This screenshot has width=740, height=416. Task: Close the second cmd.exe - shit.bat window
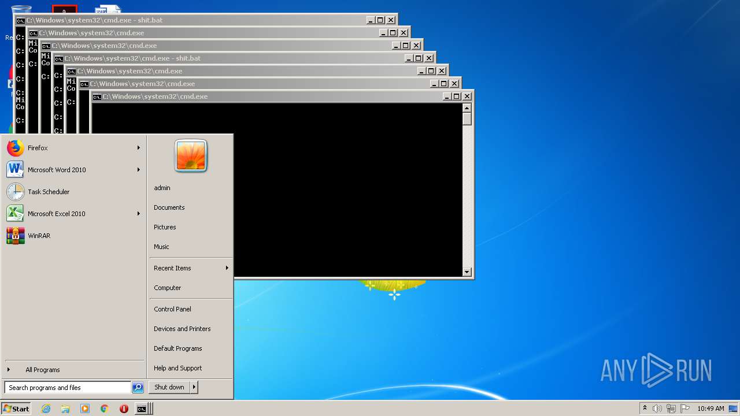(x=429, y=58)
